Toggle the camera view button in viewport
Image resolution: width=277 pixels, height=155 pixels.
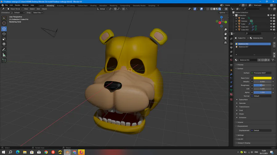(226, 38)
